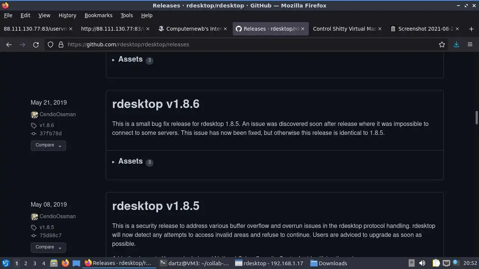Close the Releases rdesktop tab

coord(303,29)
